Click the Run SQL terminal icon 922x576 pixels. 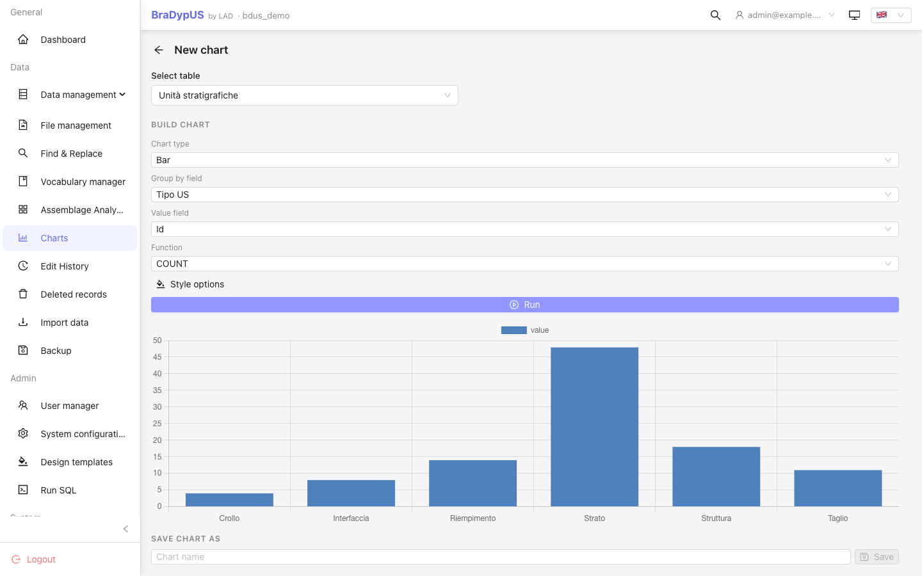pyautogui.click(x=23, y=490)
